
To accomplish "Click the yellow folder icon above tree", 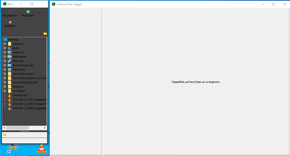I will pyautogui.click(x=45, y=34).
